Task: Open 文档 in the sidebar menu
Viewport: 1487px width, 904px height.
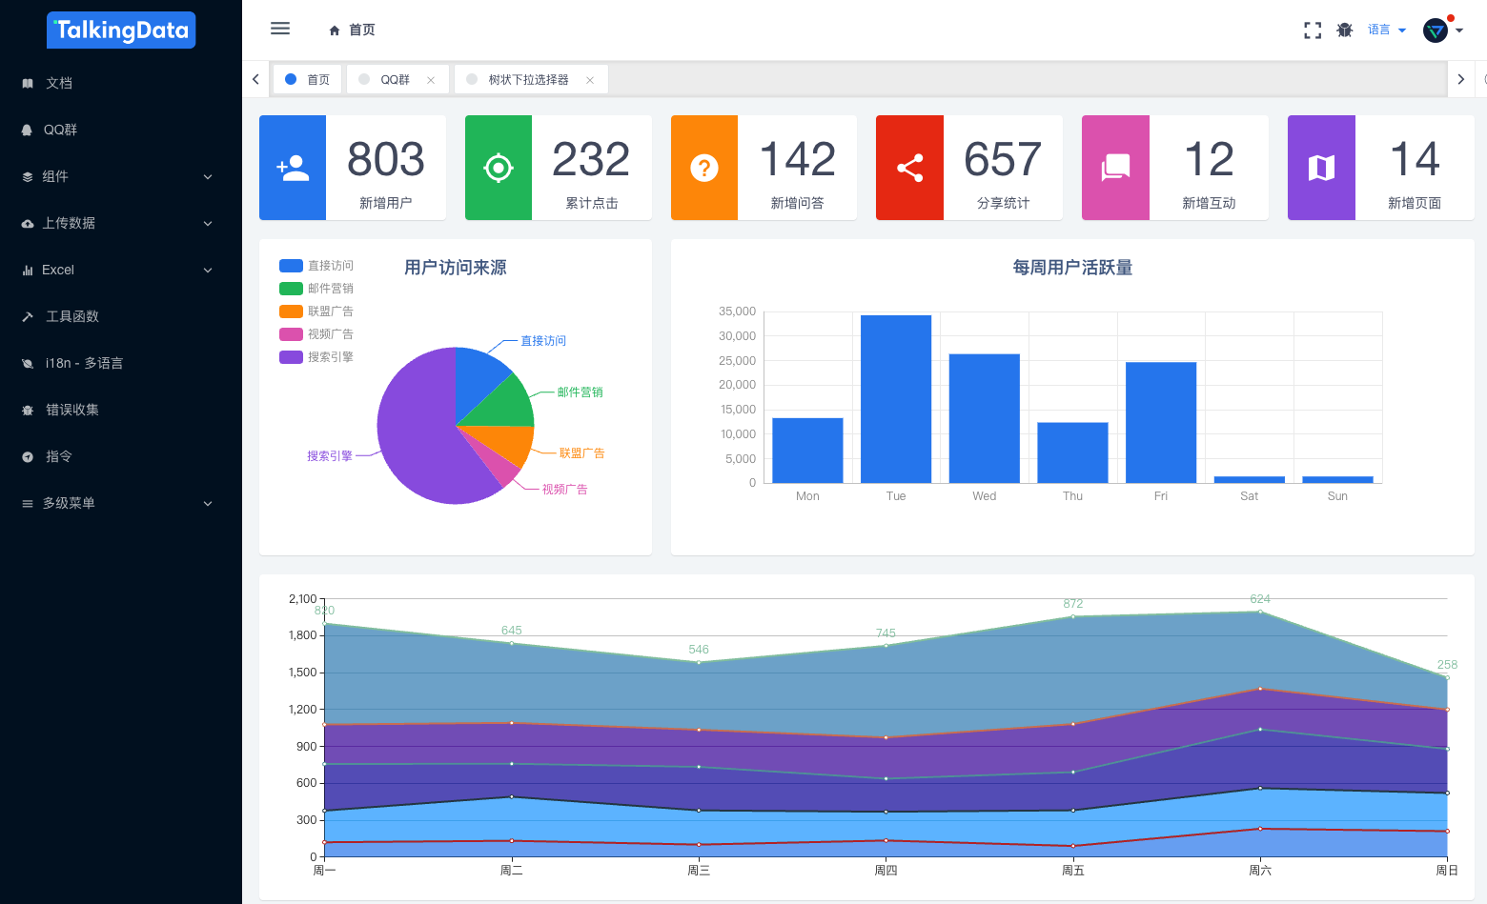Action: click(121, 84)
